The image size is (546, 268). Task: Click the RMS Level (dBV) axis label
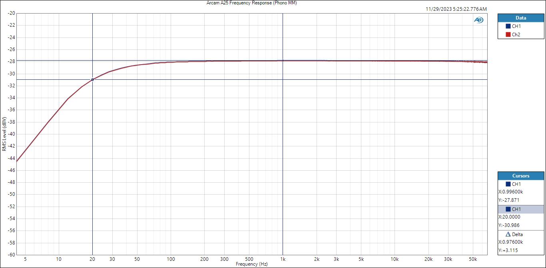click(x=4, y=134)
